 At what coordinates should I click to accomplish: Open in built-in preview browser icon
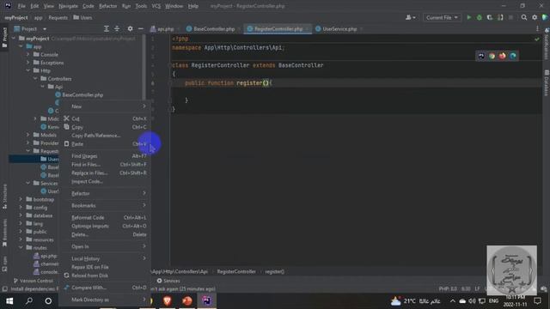click(481, 56)
